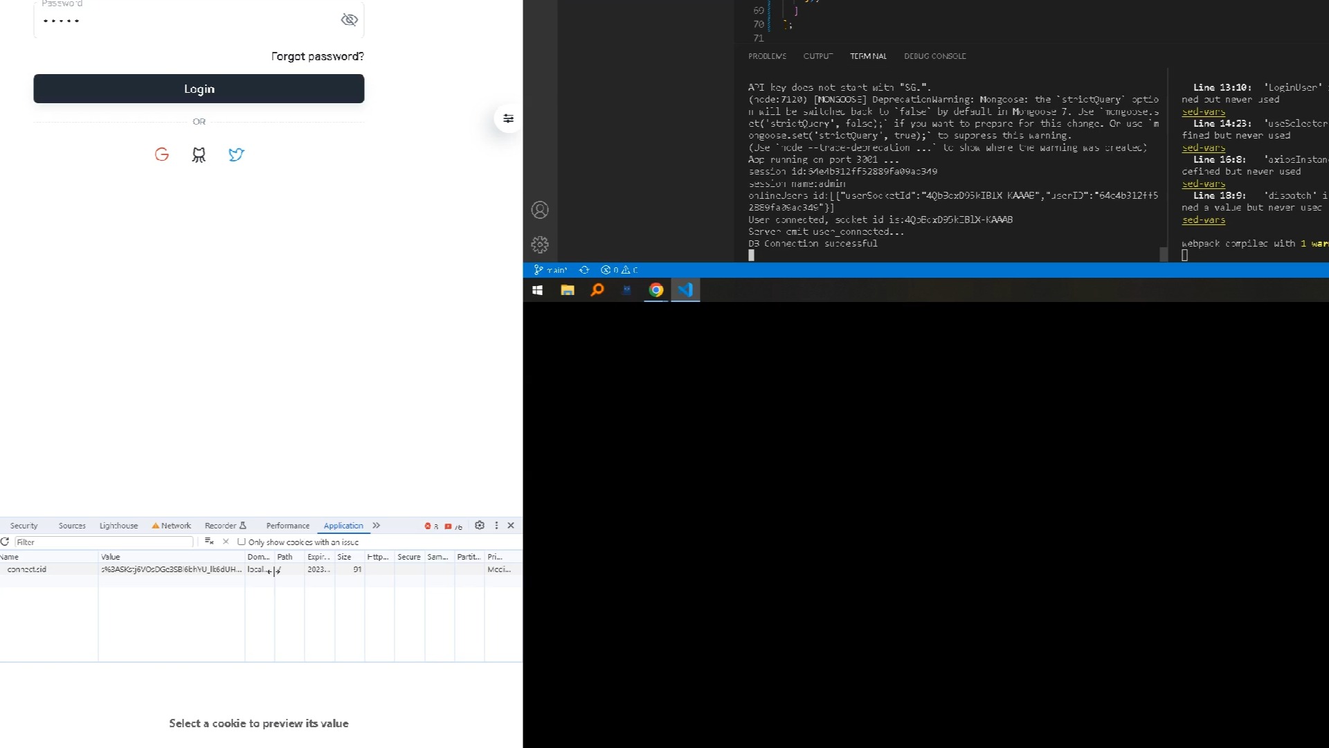Screen dimensions: 1329x748
Task: Open the filter sliders control on the page
Action: pos(508,118)
